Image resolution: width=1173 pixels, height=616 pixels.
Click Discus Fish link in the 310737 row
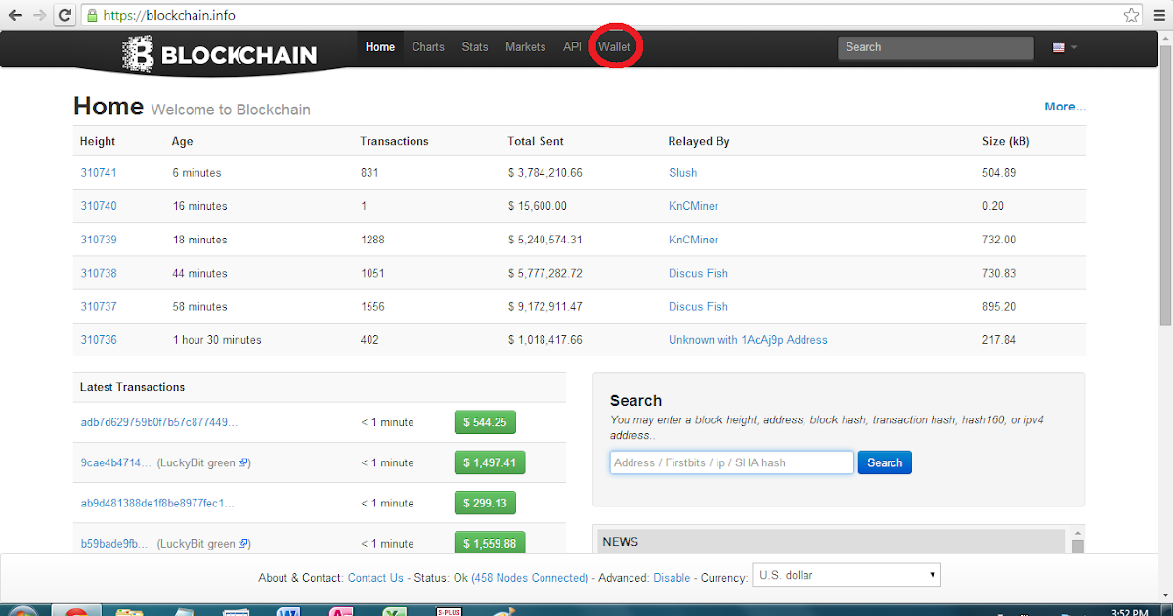(x=698, y=306)
